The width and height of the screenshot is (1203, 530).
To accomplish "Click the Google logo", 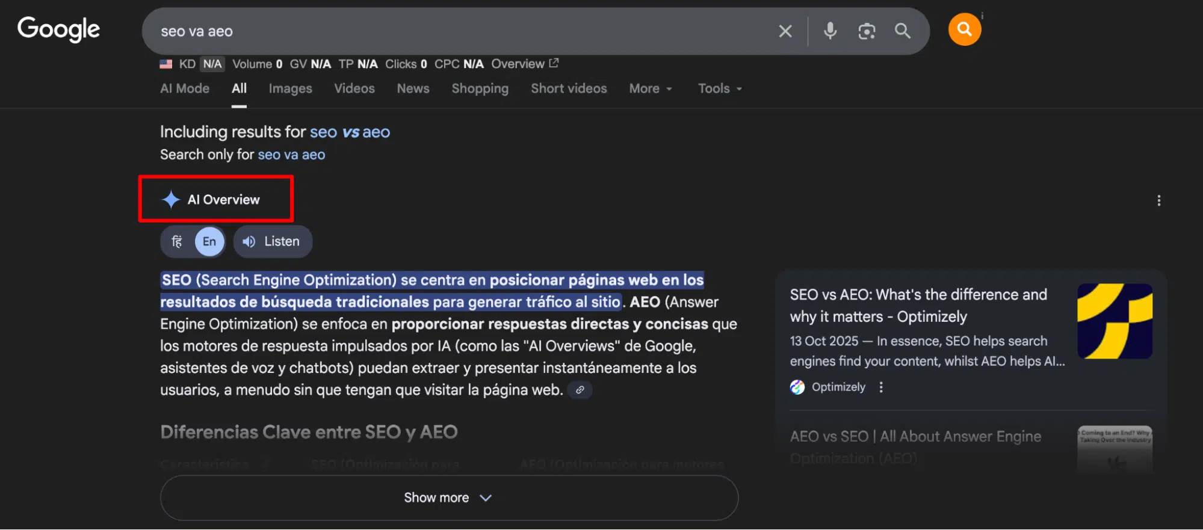I will tap(58, 29).
